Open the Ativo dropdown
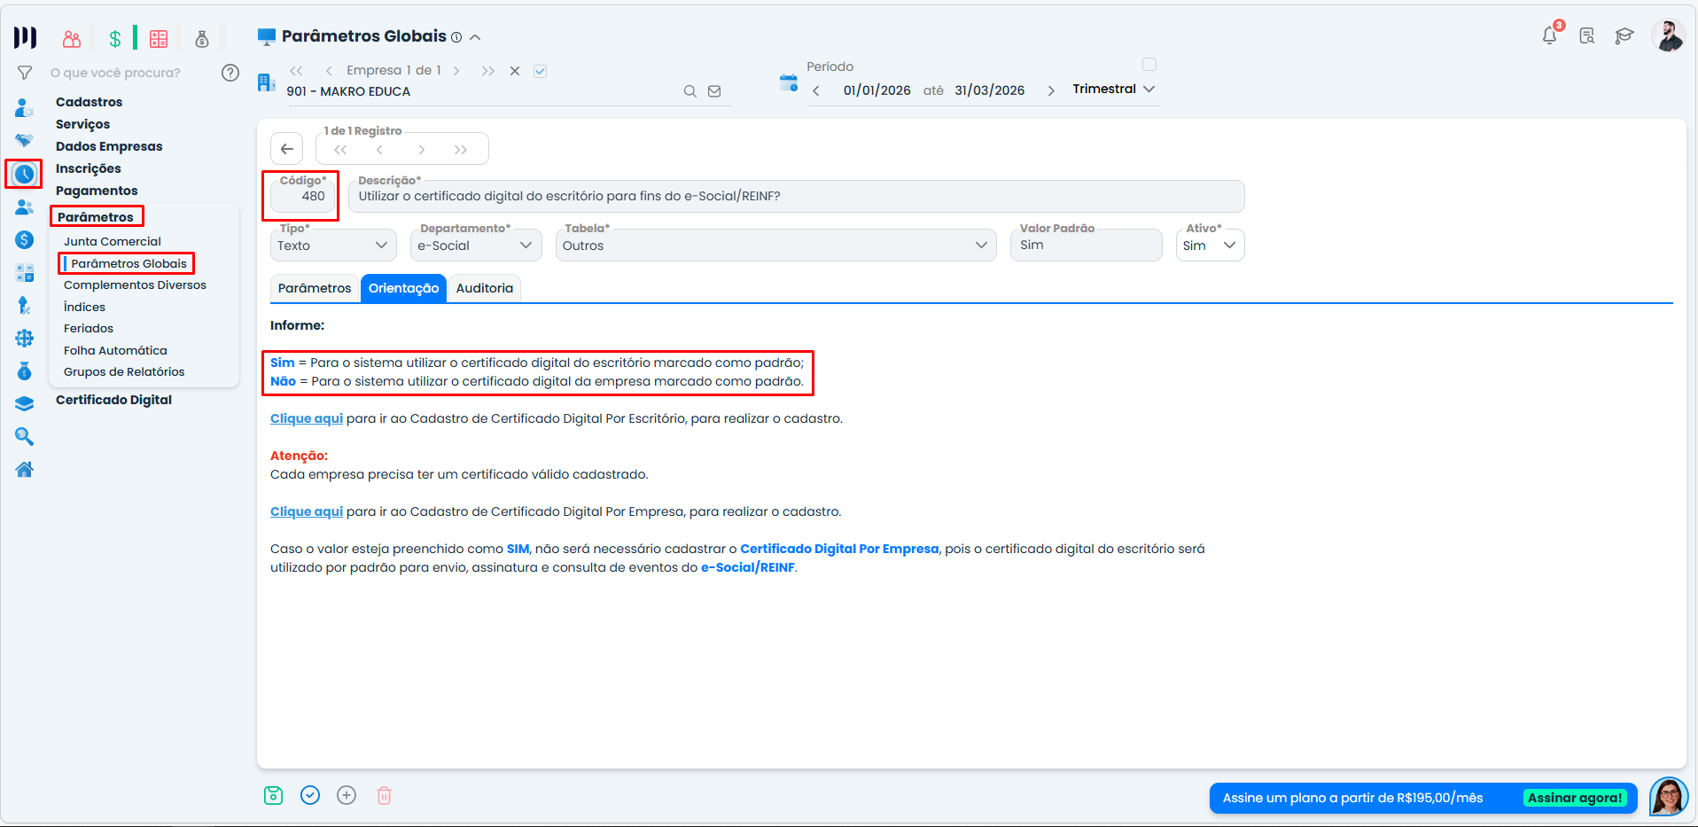The image size is (1698, 827). [1210, 246]
